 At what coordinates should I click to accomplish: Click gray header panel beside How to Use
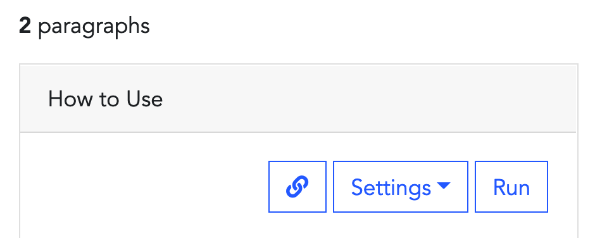(368, 98)
